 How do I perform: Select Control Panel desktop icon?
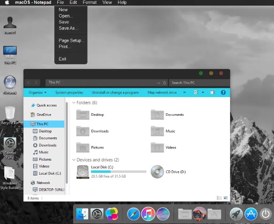coord(10,148)
